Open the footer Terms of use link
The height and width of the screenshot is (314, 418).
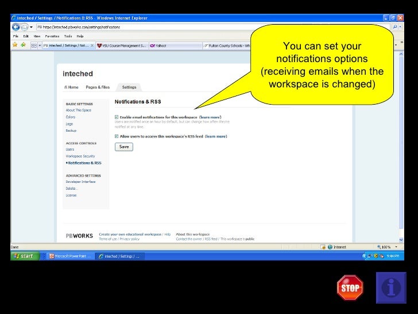pyautogui.click(x=108, y=239)
